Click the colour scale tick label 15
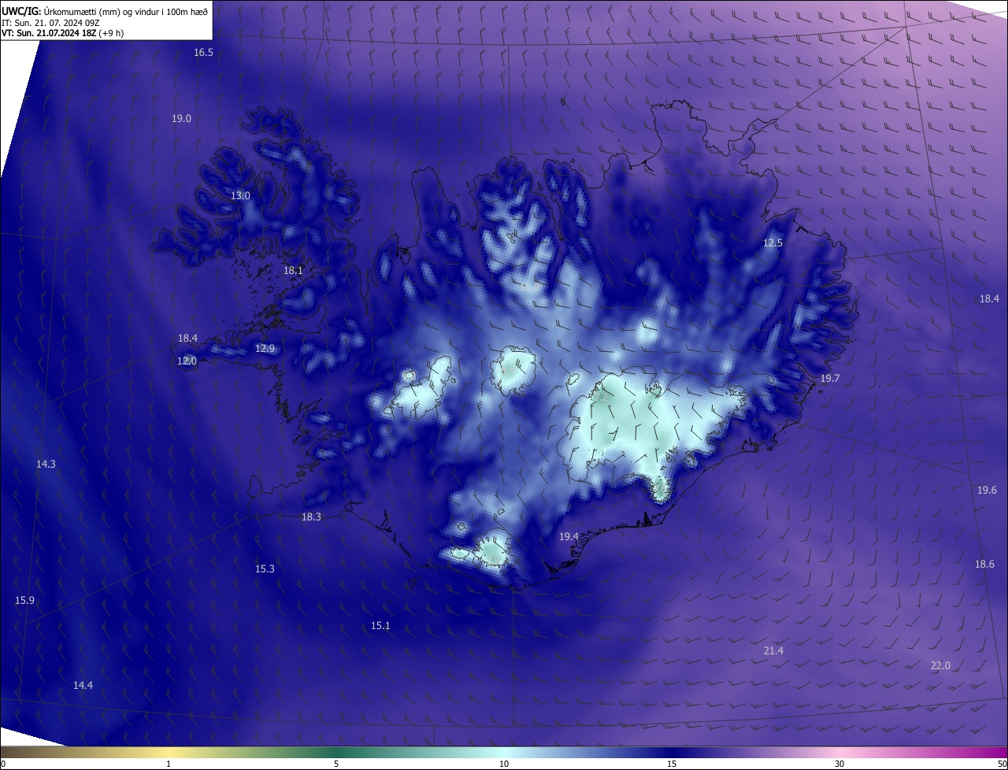Viewport: 1008px width, 770px height. (672, 764)
